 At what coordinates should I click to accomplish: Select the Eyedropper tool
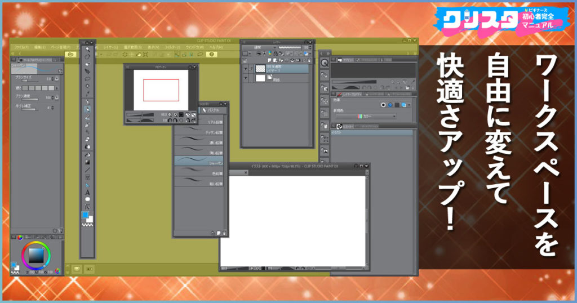click(87, 94)
